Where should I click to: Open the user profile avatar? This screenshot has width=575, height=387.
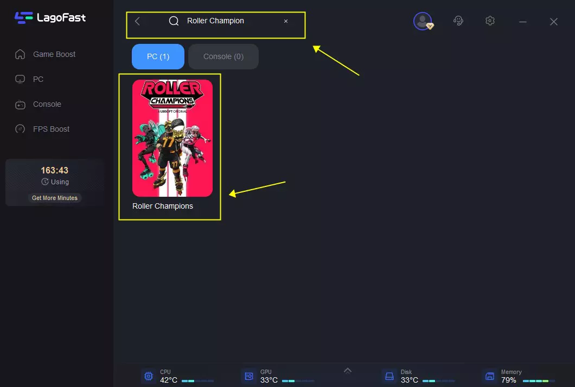click(x=423, y=21)
